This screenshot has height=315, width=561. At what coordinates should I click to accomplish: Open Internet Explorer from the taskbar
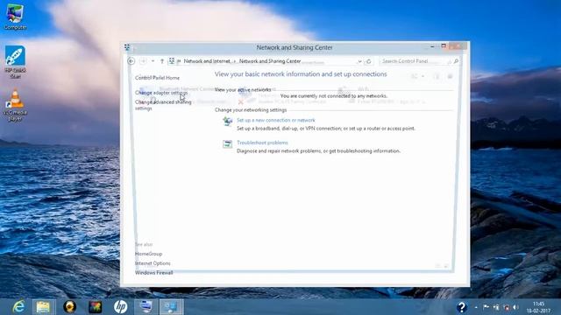(18, 307)
